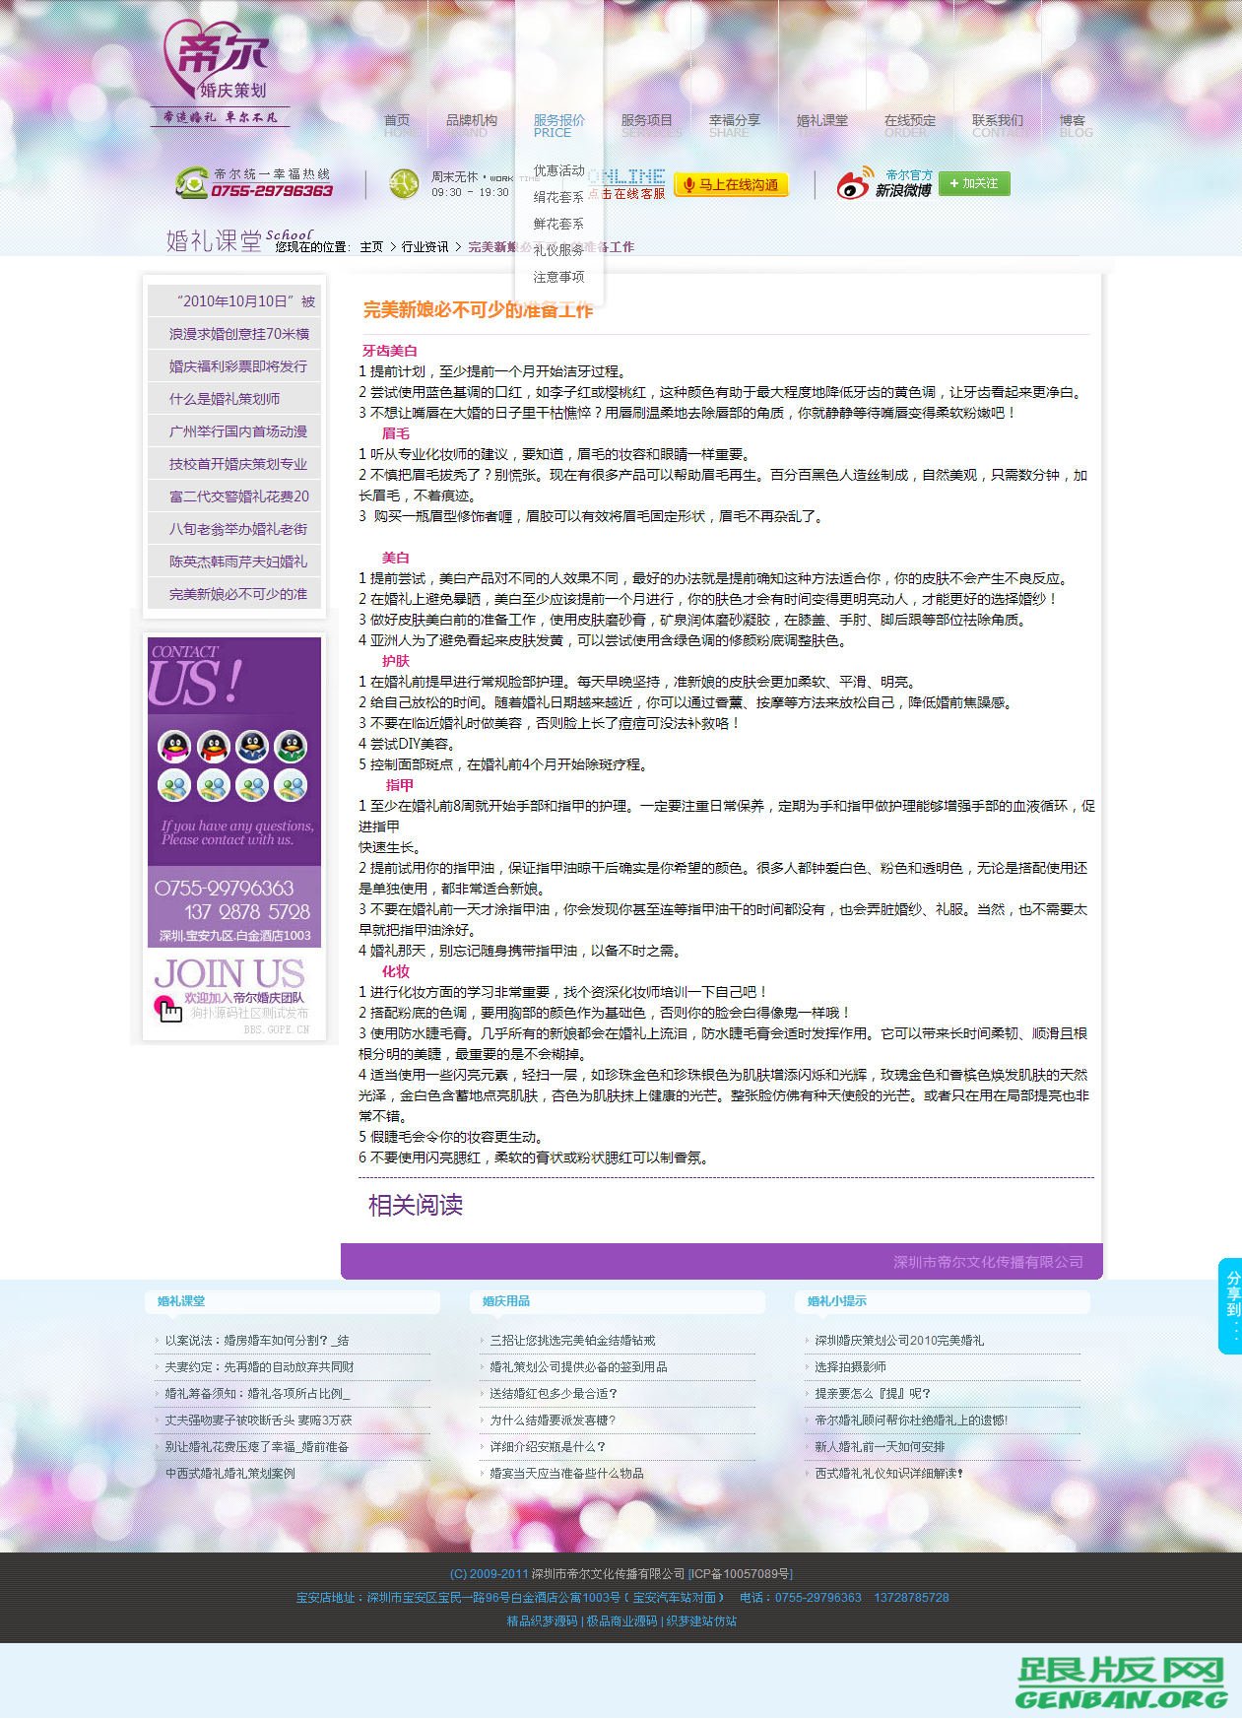Select 礼仪服务 in the price dropdown
Viewport: 1242px width, 1719px height.
click(558, 250)
